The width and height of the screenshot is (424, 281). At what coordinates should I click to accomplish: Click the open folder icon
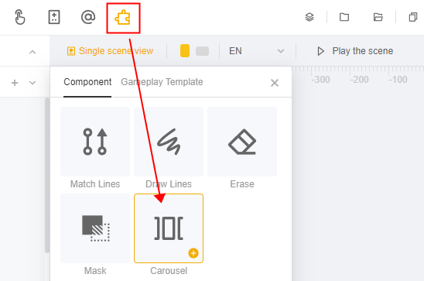click(378, 17)
